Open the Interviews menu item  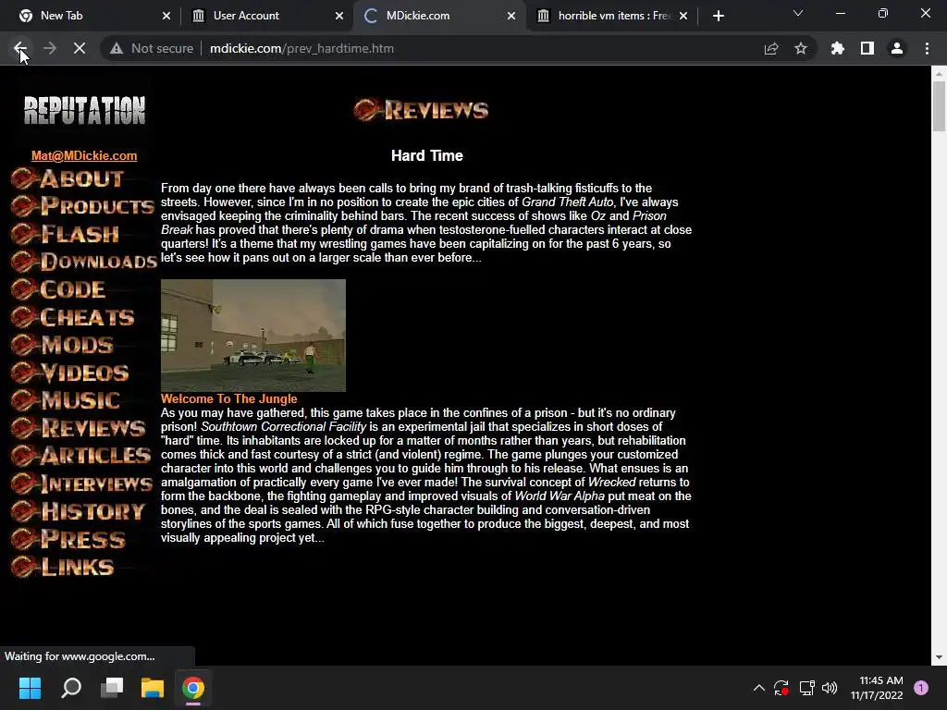point(82,484)
